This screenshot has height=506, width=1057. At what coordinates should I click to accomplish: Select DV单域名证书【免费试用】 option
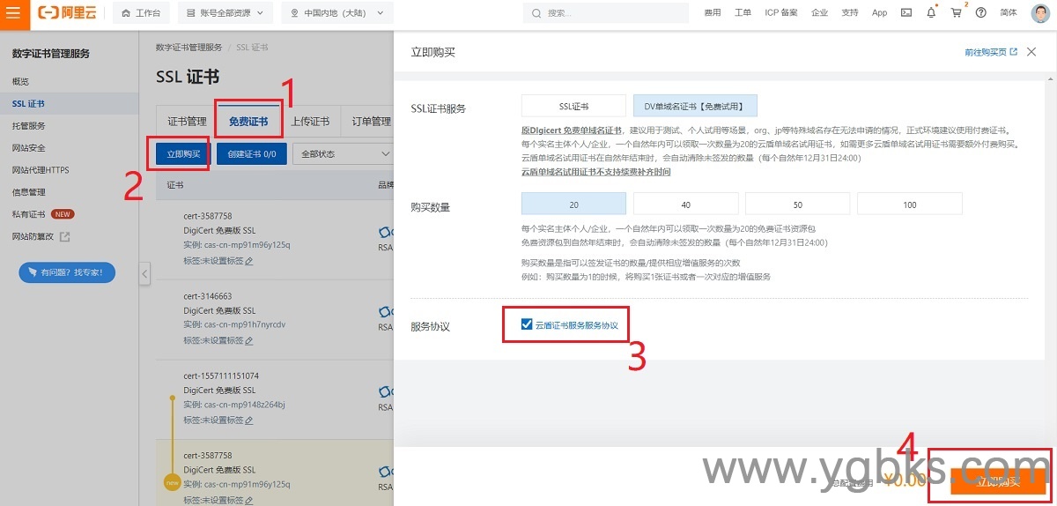[x=694, y=106]
